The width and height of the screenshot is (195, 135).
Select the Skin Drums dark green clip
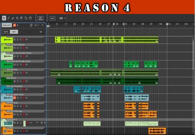coord(107,81)
